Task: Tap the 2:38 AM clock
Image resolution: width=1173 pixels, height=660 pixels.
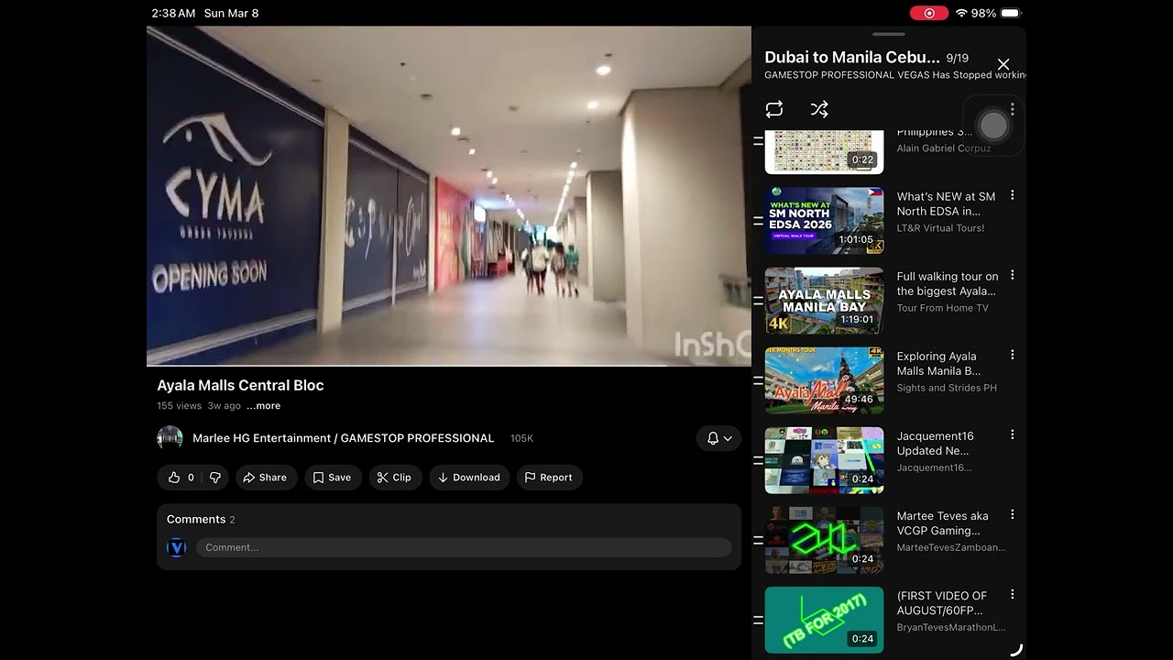Action: [x=173, y=14]
